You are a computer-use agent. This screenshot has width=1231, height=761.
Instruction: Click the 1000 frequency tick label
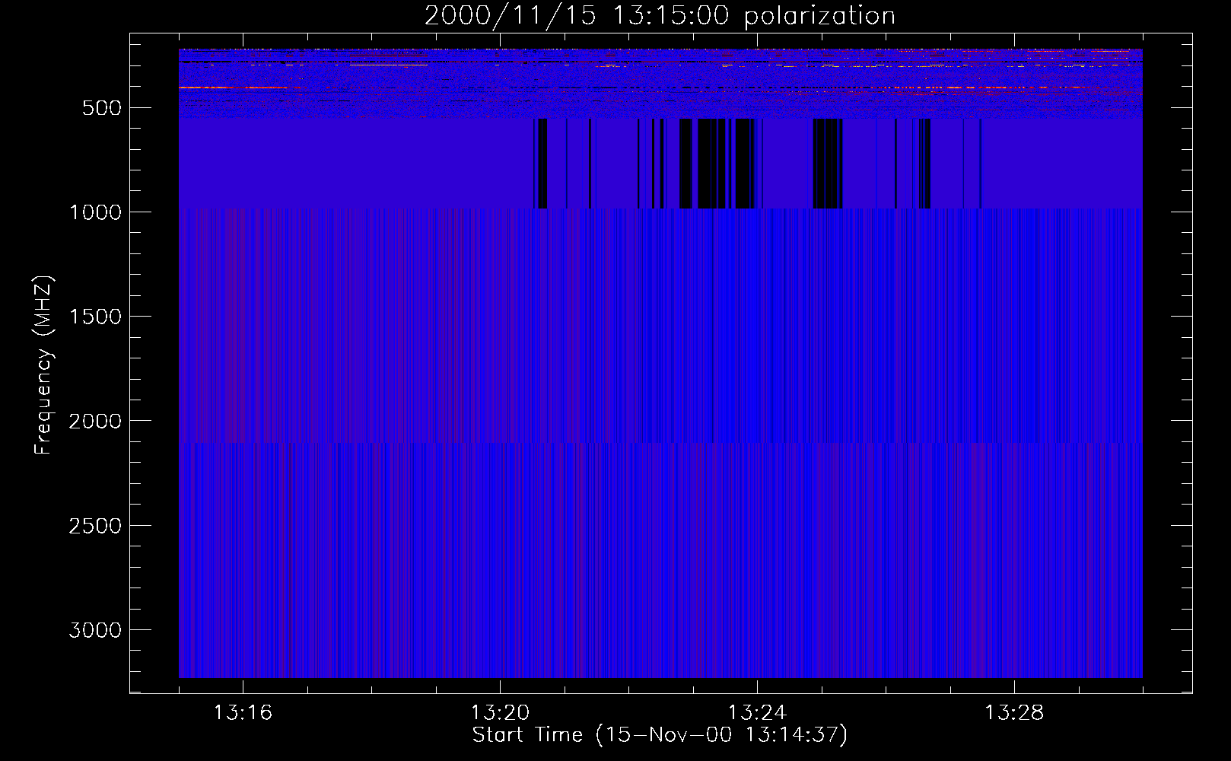95,212
